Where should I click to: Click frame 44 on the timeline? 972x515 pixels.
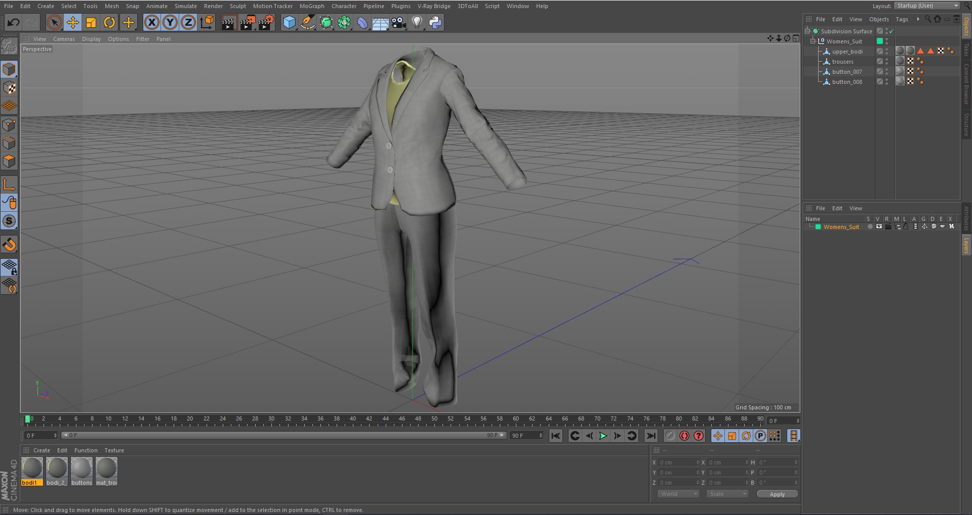(385, 419)
